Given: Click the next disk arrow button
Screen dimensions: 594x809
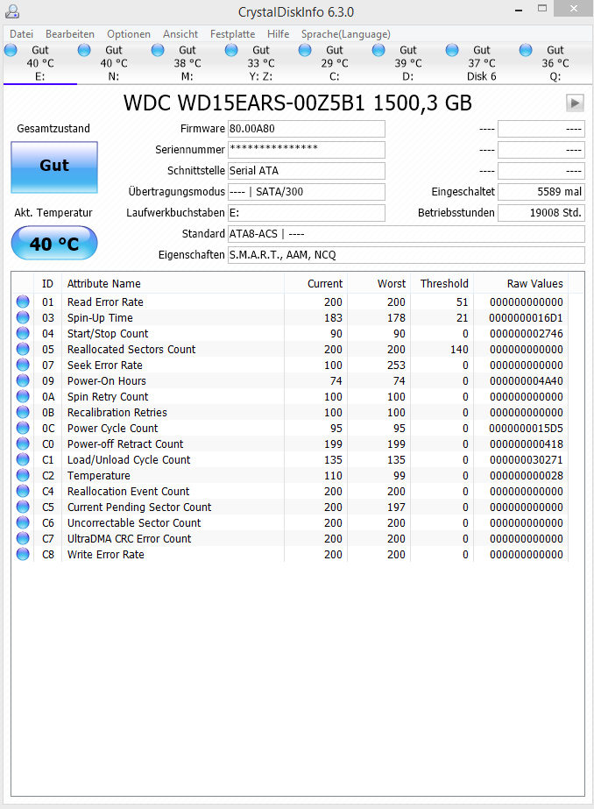Looking at the screenshot, I should 575,103.
